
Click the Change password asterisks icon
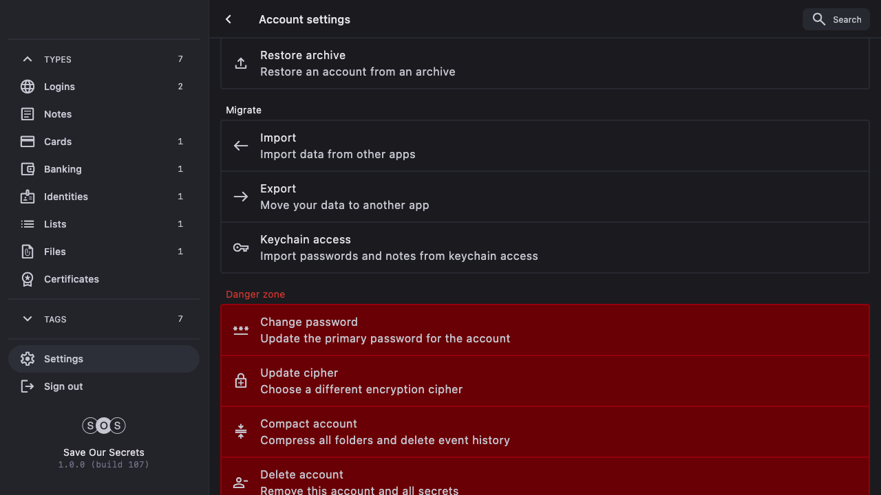pos(241,330)
